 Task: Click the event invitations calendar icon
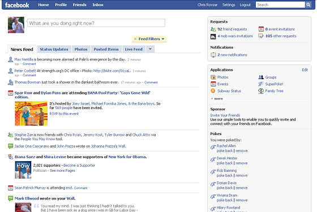[x=261, y=29]
